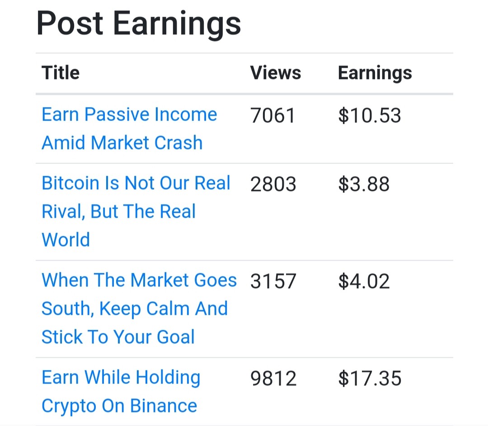Click the Earnings column header
Viewport: 488px width, 426px height.
click(375, 73)
